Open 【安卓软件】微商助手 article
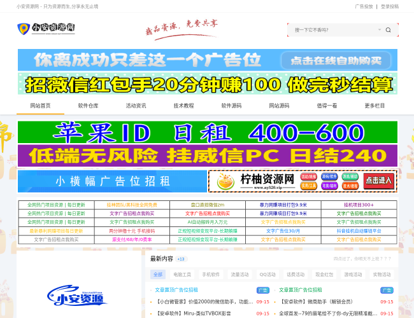414x318 pixels. 316,301
